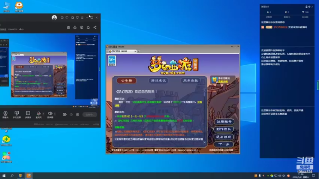The height and width of the screenshot is (179, 319).
Task: Click the 注册账号 button
Action: [x=224, y=122]
